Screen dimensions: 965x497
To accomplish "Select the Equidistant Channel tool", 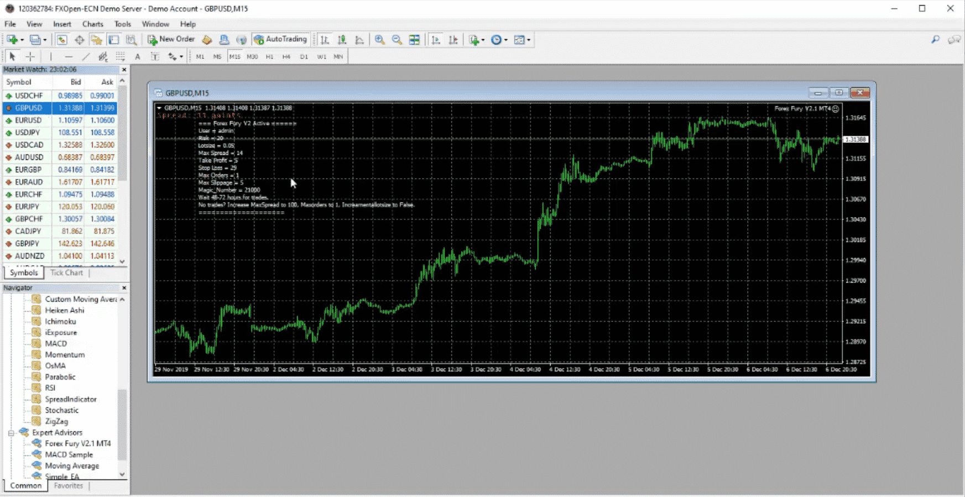I will click(103, 56).
